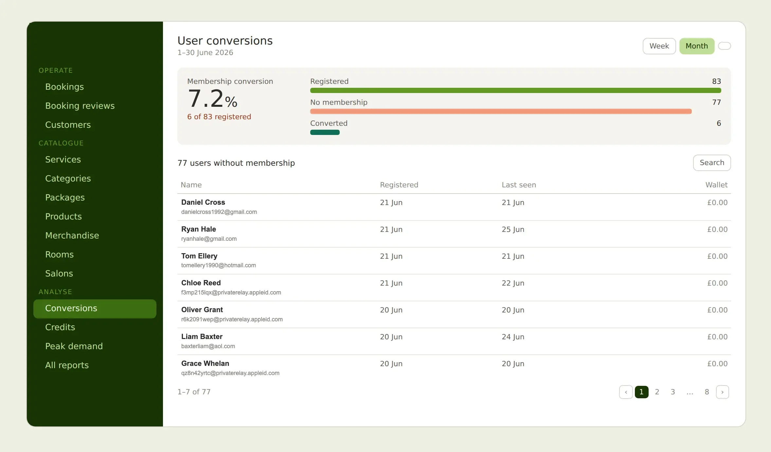Go to page 3
This screenshot has height=452, width=771.
click(x=673, y=392)
